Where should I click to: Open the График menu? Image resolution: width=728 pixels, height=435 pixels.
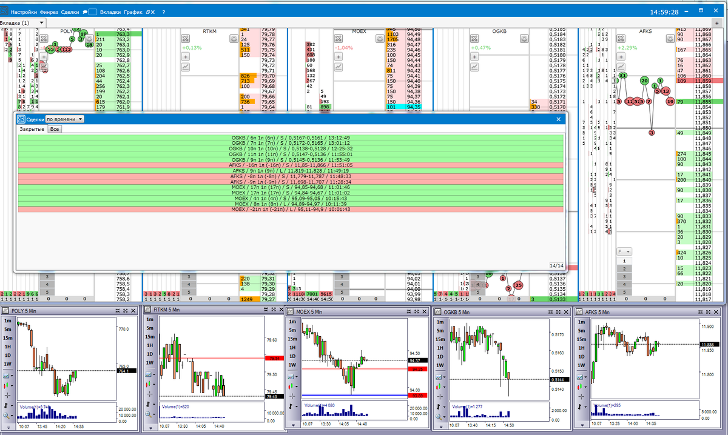click(x=133, y=12)
